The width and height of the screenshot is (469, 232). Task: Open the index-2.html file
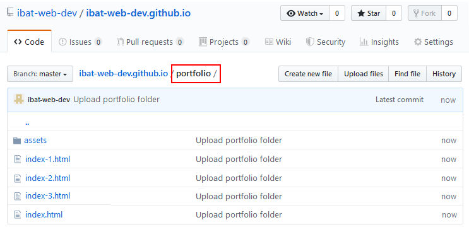click(47, 178)
